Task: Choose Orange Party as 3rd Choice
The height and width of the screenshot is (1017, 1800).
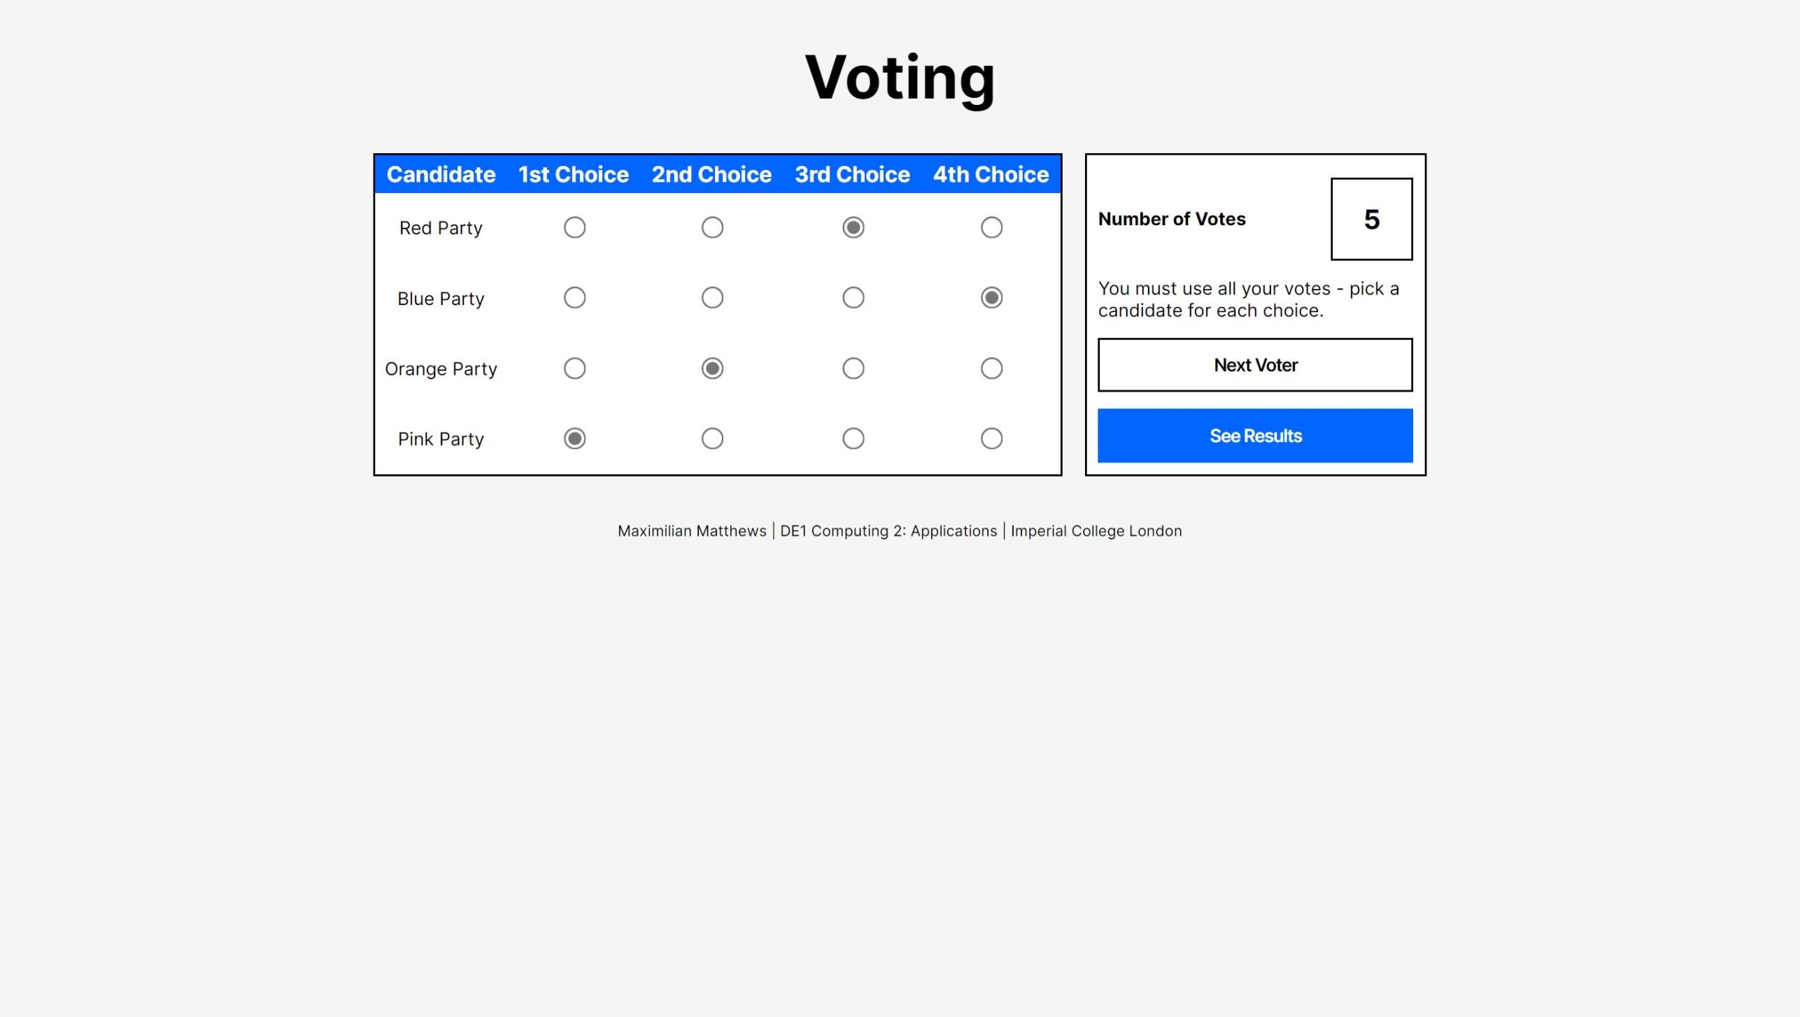Action: point(853,369)
